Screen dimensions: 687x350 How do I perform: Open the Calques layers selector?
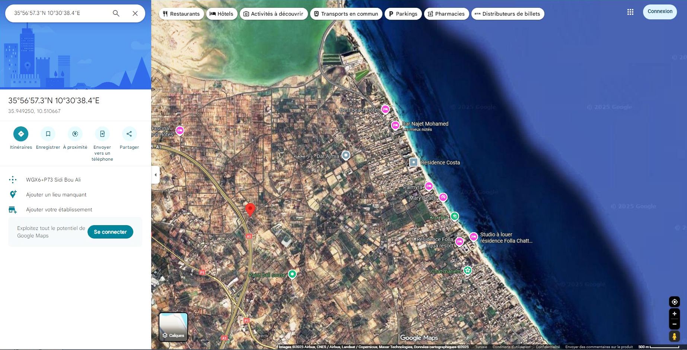(x=173, y=327)
